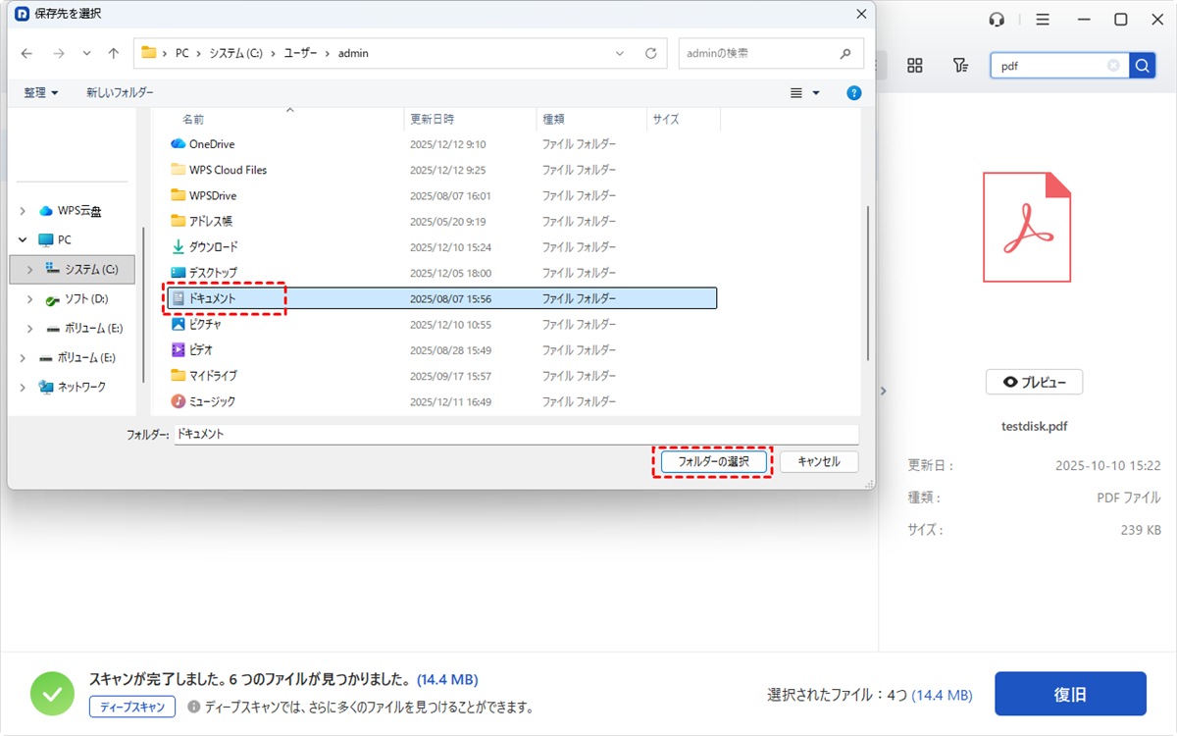Collapse the PC tree node
The width and height of the screenshot is (1177, 736).
23,239
